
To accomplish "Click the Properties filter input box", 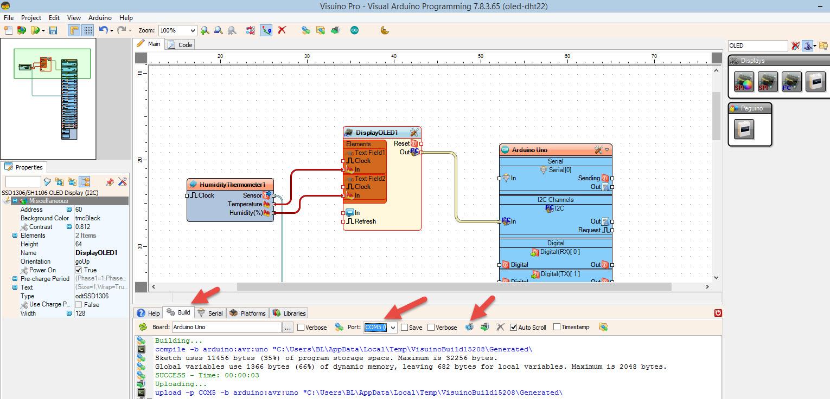I will coord(23,182).
